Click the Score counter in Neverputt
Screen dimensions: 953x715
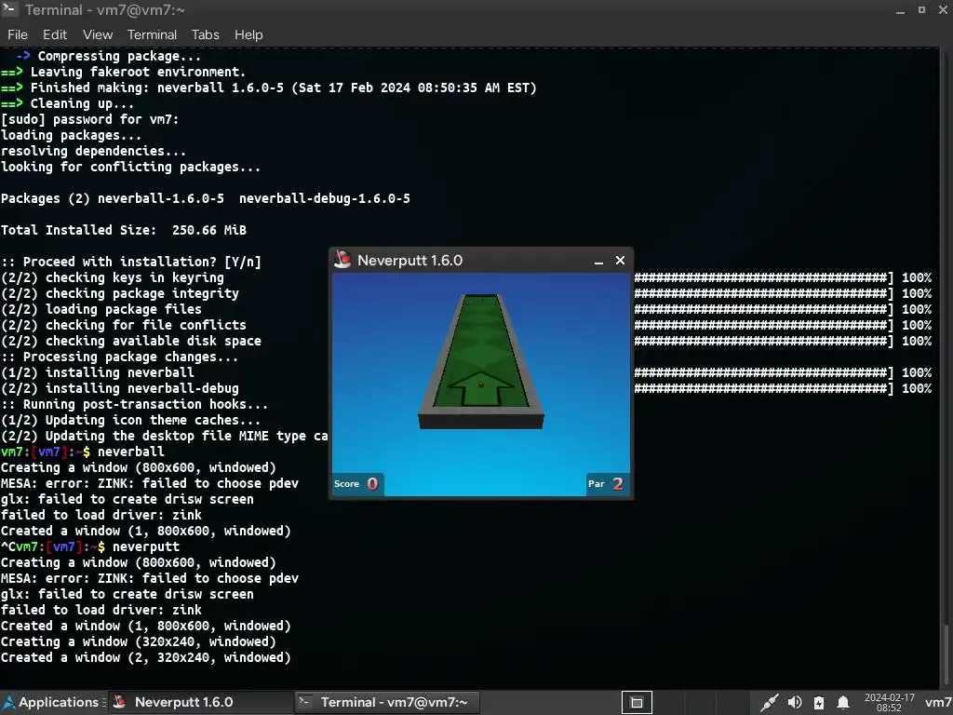[356, 484]
